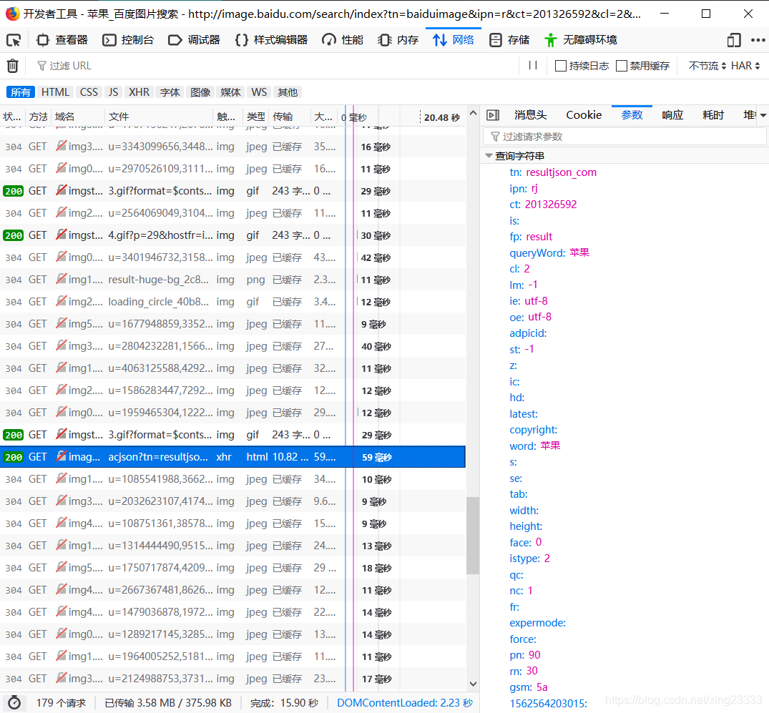Toggle responsive design mode icon
Viewport: 769px width, 713px height.
(734, 40)
